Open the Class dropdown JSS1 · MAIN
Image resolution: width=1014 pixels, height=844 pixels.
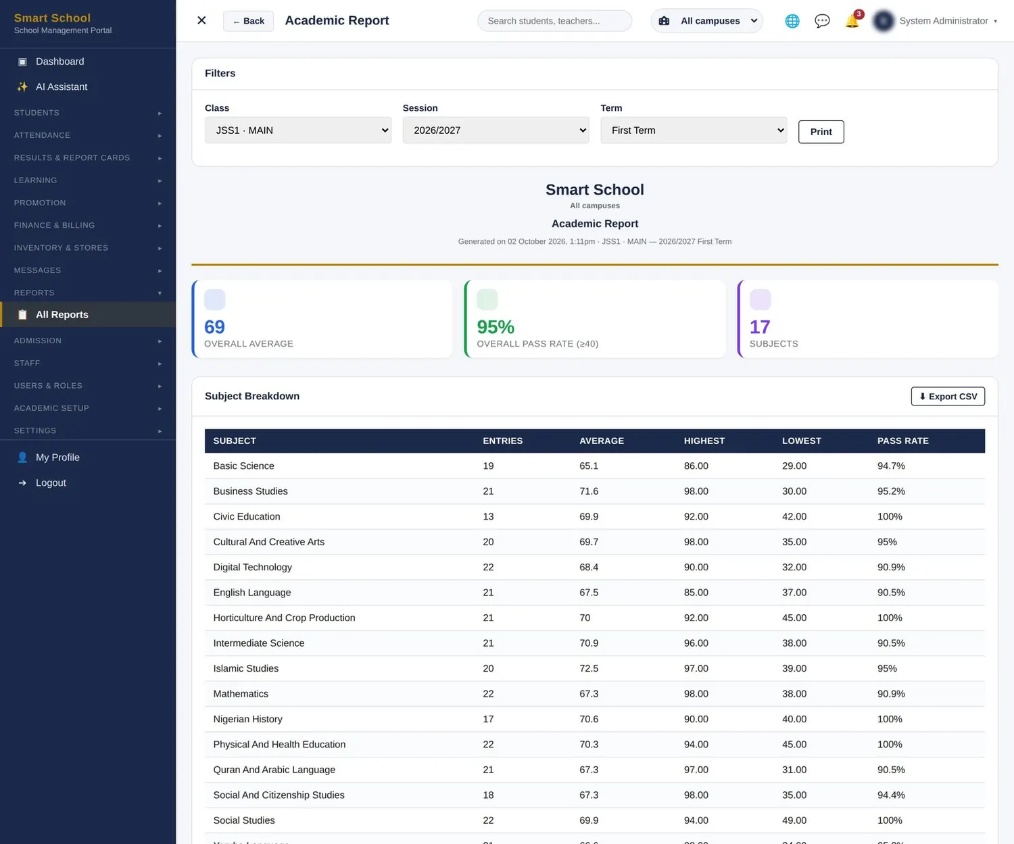click(x=298, y=130)
